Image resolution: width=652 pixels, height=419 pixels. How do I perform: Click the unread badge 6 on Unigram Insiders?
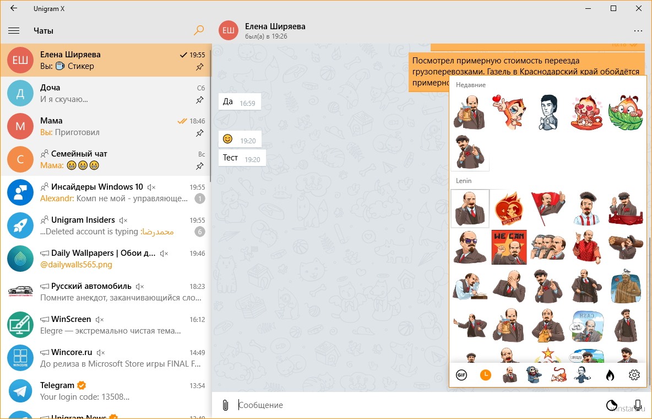[x=200, y=232]
